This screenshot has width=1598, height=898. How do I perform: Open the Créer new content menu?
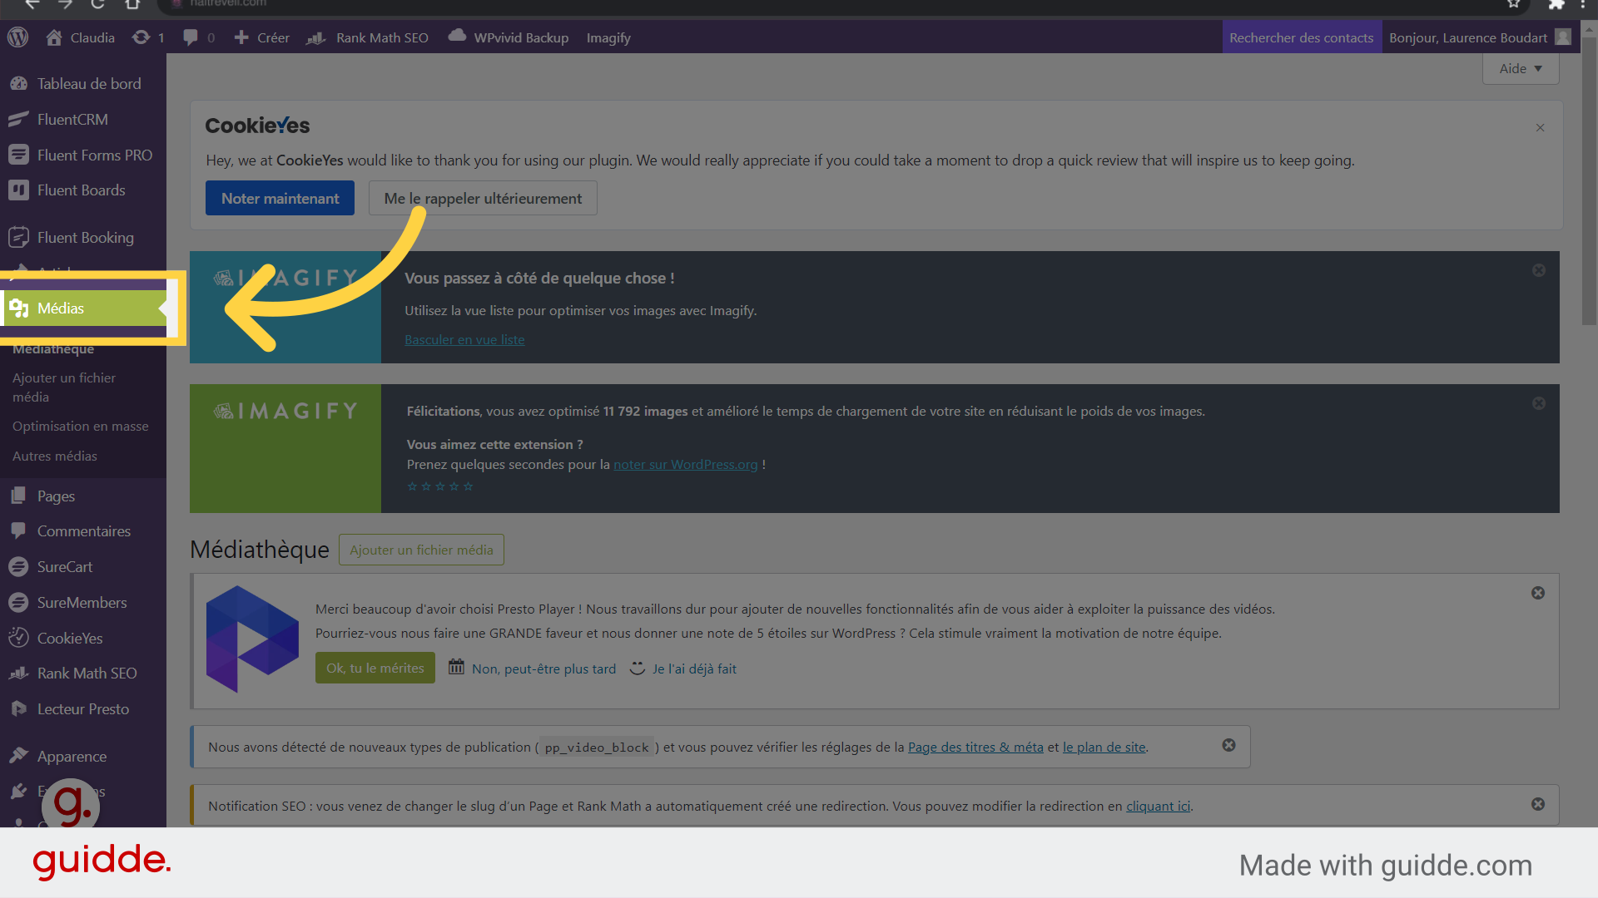tap(262, 37)
